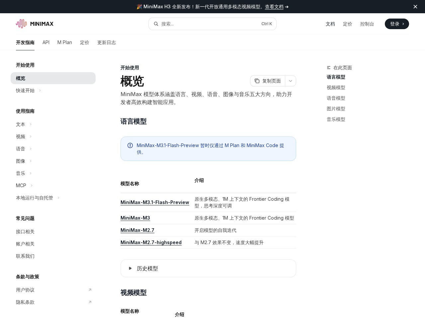Jump to 视频模型 in page outline
Image resolution: width=425 pixels, height=318 pixels.
[x=336, y=87]
